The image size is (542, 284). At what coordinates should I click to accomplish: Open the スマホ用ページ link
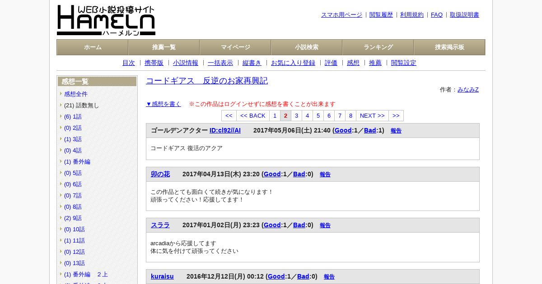(341, 15)
